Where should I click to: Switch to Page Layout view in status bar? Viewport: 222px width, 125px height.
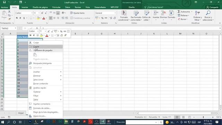183,117
